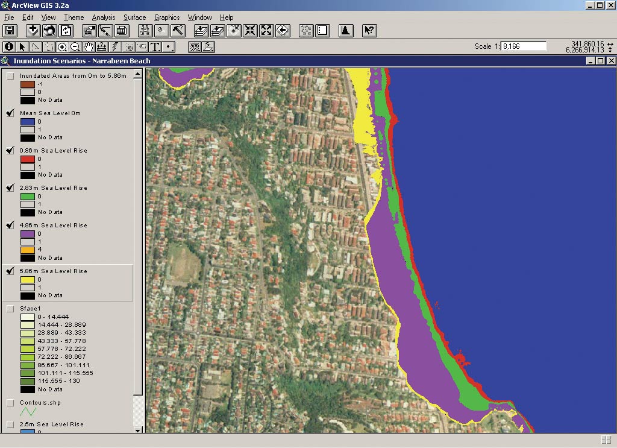Open the Help menu

click(227, 17)
